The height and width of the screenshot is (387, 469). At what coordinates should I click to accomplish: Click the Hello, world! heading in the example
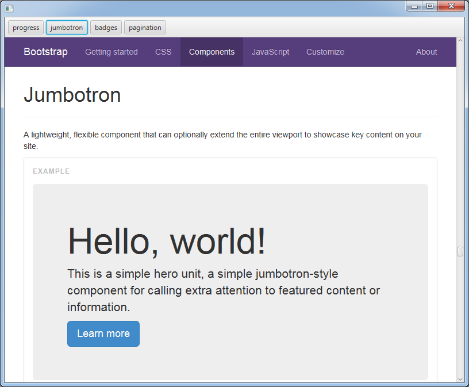(166, 240)
